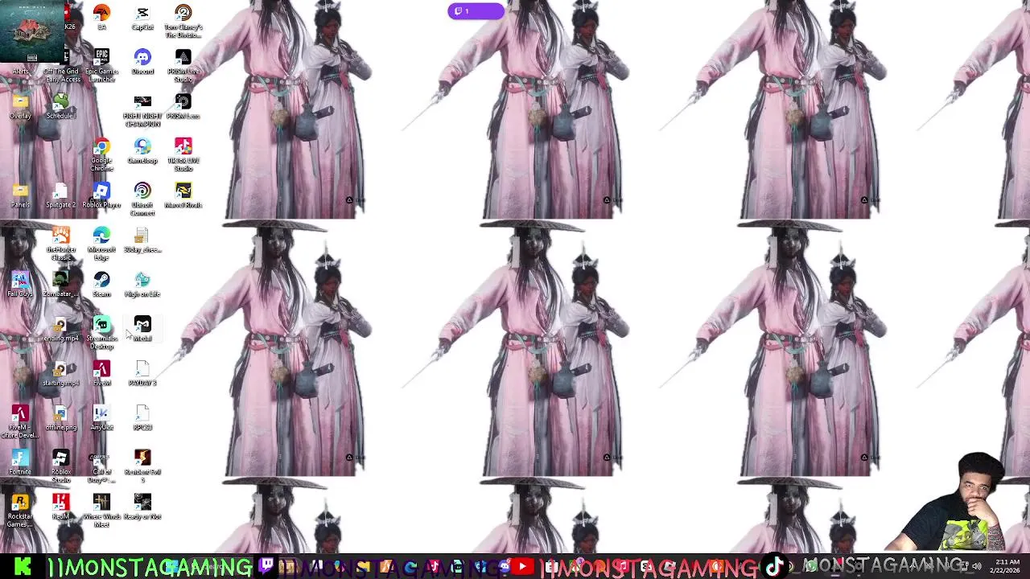
Task: Launch Rockstar Games Launcher shortcut
Action: (20, 511)
